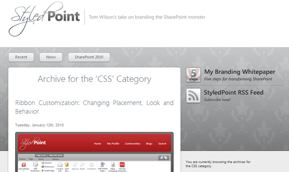Click the Tom Wilson's tagline text
The width and height of the screenshot is (289, 172).
[x=147, y=17]
